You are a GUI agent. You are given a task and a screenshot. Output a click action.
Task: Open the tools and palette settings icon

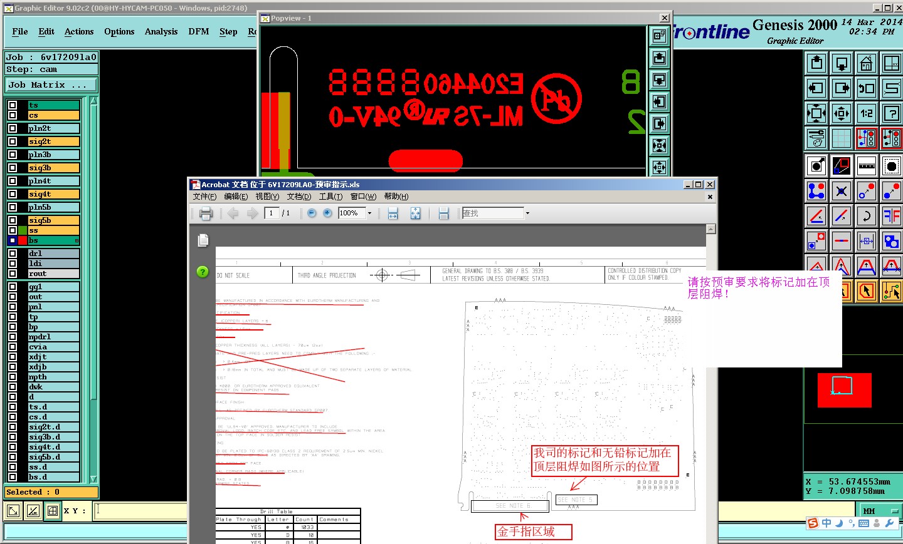point(816,138)
